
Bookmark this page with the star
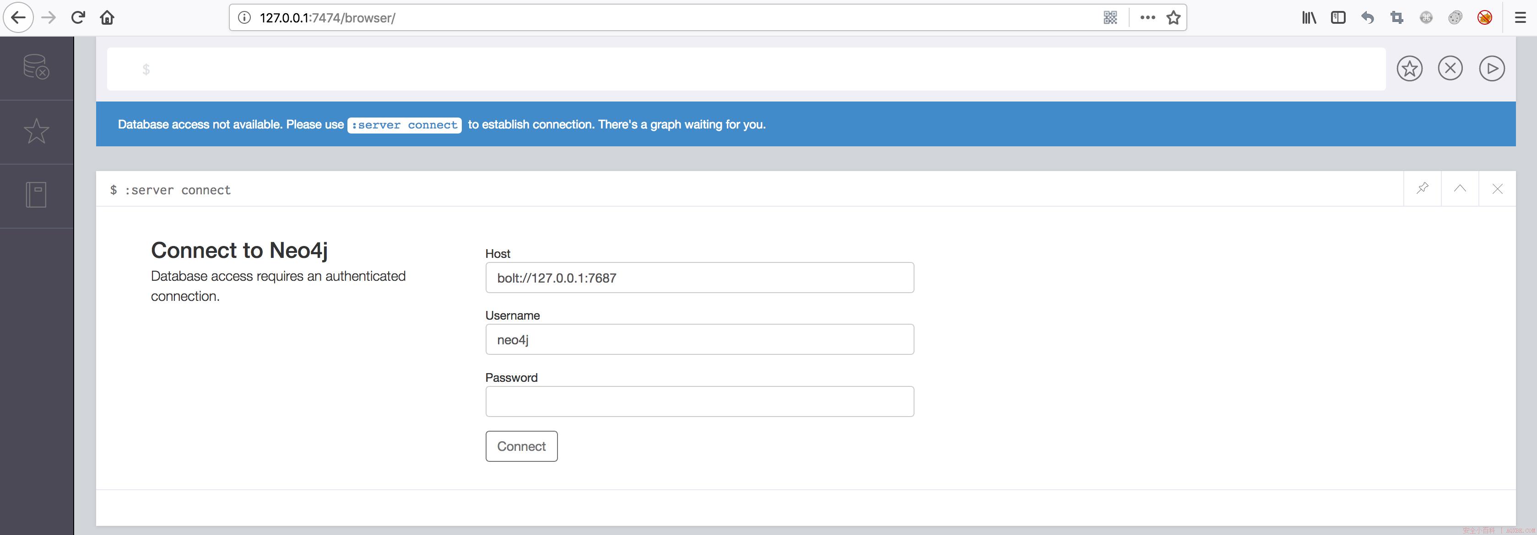[x=1174, y=18]
